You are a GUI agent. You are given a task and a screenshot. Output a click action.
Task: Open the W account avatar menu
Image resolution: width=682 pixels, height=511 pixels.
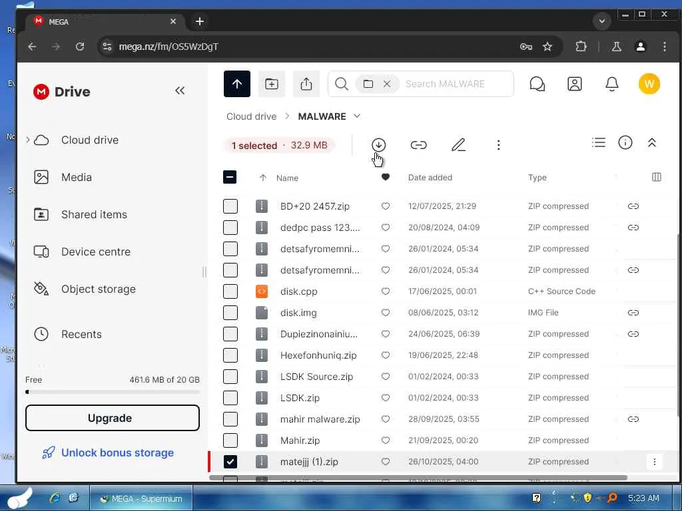pyautogui.click(x=649, y=84)
